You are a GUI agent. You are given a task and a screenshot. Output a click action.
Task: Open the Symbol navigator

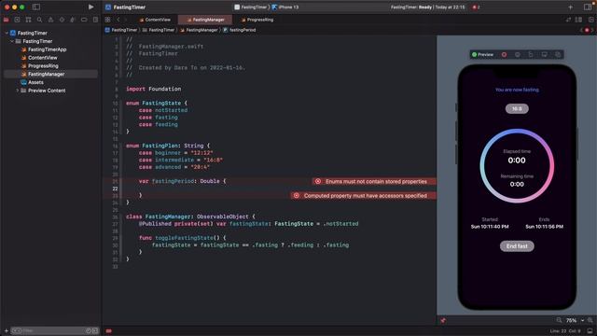pos(28,20)
